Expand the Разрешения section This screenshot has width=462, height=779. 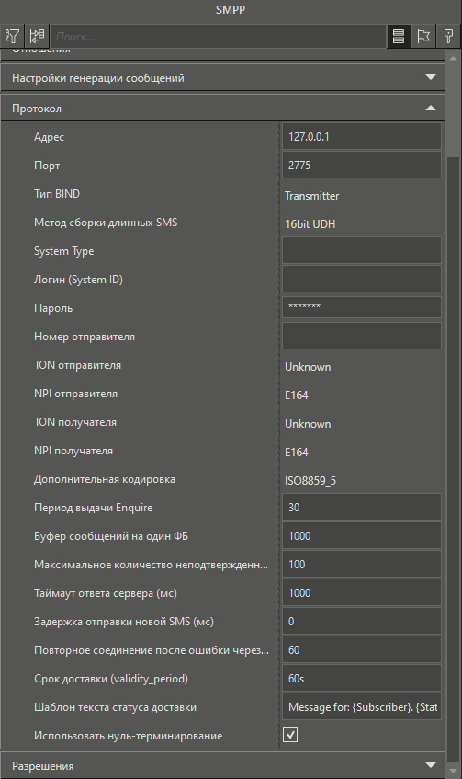pyautogui.click(x=223, y=765)
